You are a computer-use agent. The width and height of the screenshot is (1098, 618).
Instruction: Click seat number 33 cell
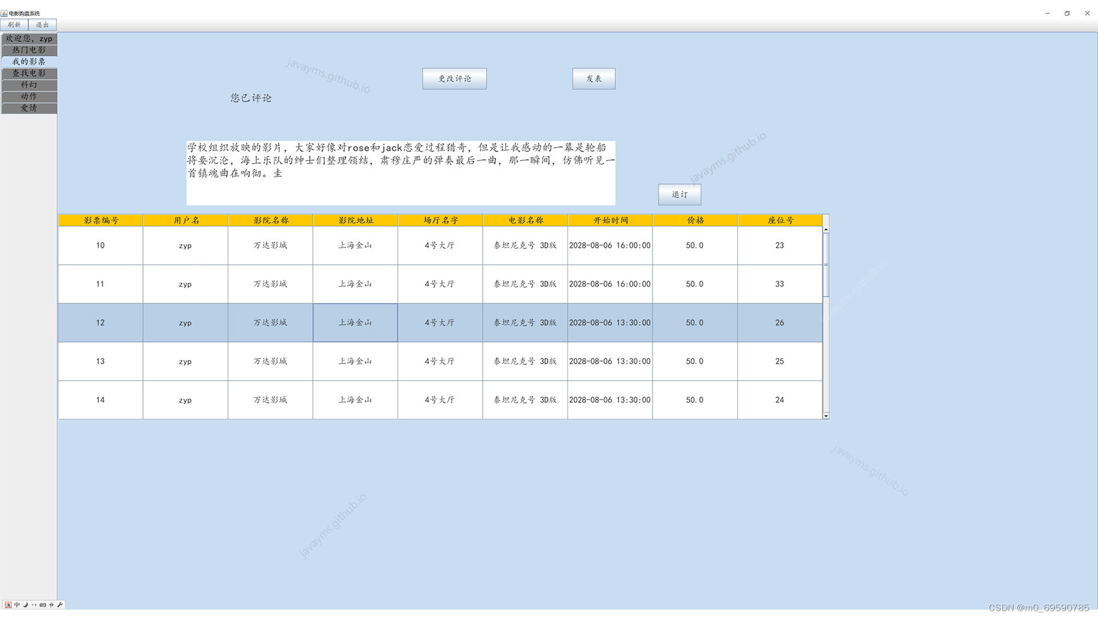(x=780, y=284)
